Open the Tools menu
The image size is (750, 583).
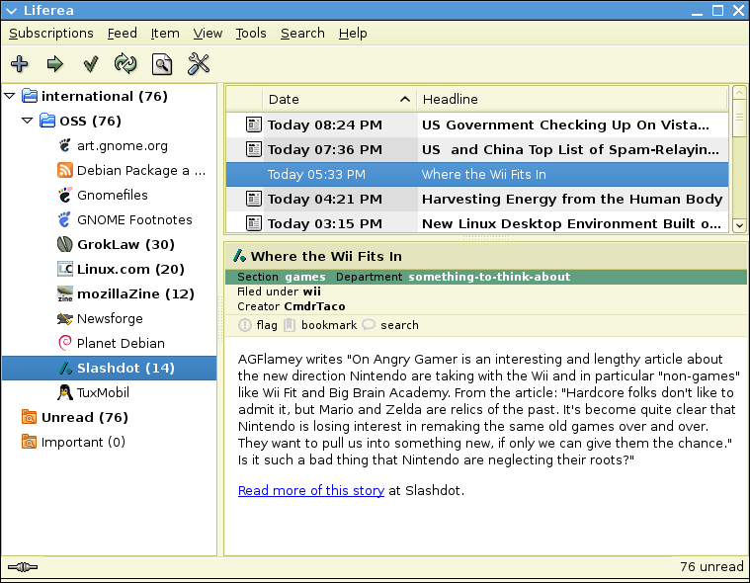click(x=251, y=33)
